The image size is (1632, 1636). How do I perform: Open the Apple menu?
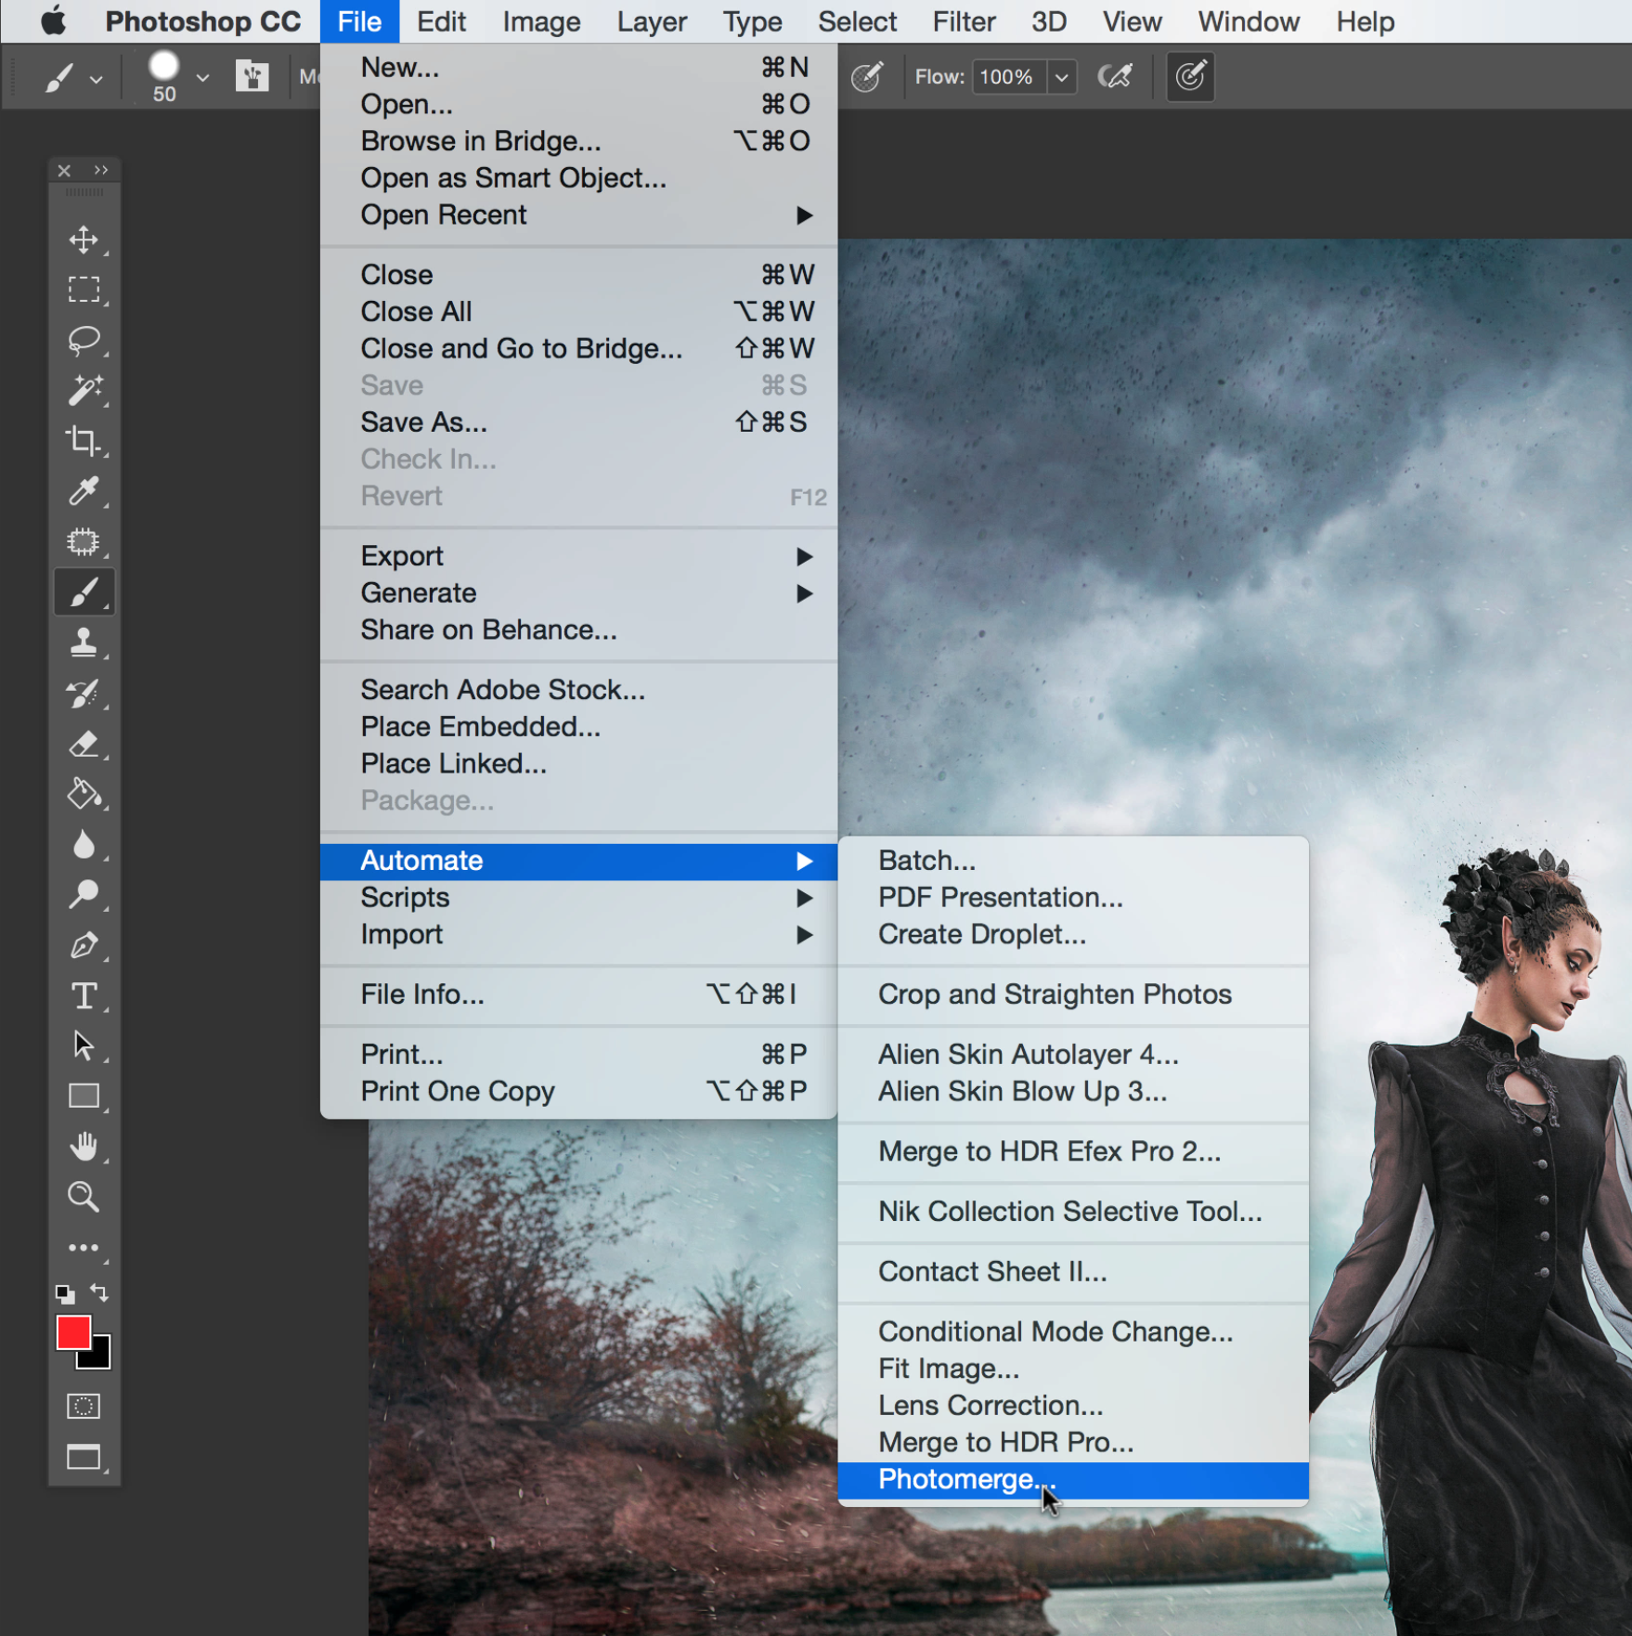click(x=54, y=21)
